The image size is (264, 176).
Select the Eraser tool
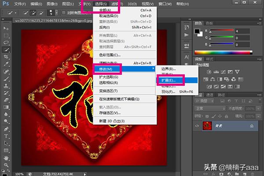pyautogui.click(x=6, y=100)
